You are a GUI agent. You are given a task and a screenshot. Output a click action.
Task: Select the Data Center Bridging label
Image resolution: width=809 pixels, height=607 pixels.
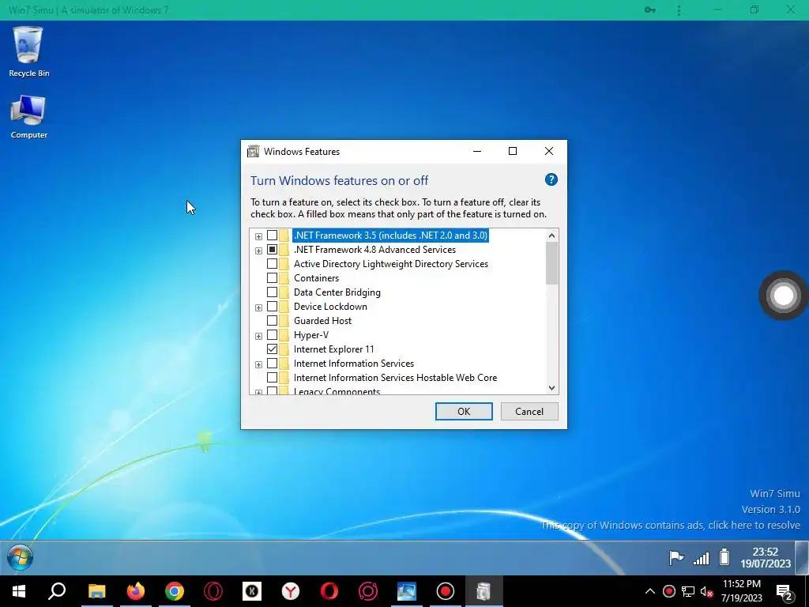337,292
